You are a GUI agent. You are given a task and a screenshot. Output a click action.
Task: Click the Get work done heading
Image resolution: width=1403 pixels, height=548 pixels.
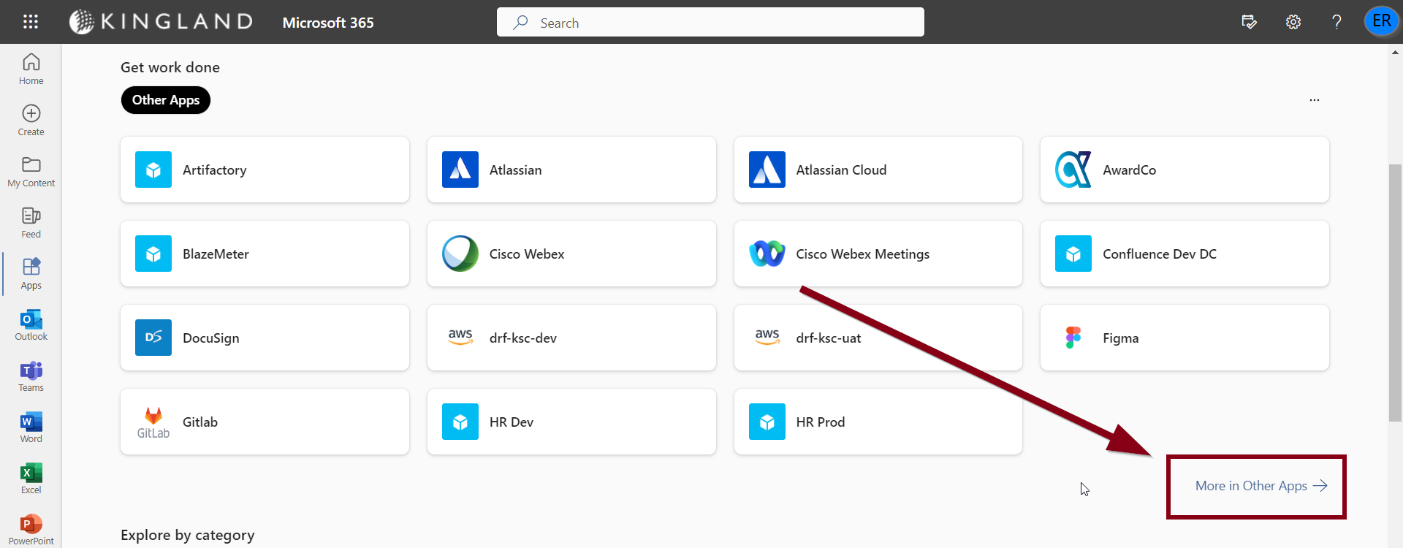point(170,67)
